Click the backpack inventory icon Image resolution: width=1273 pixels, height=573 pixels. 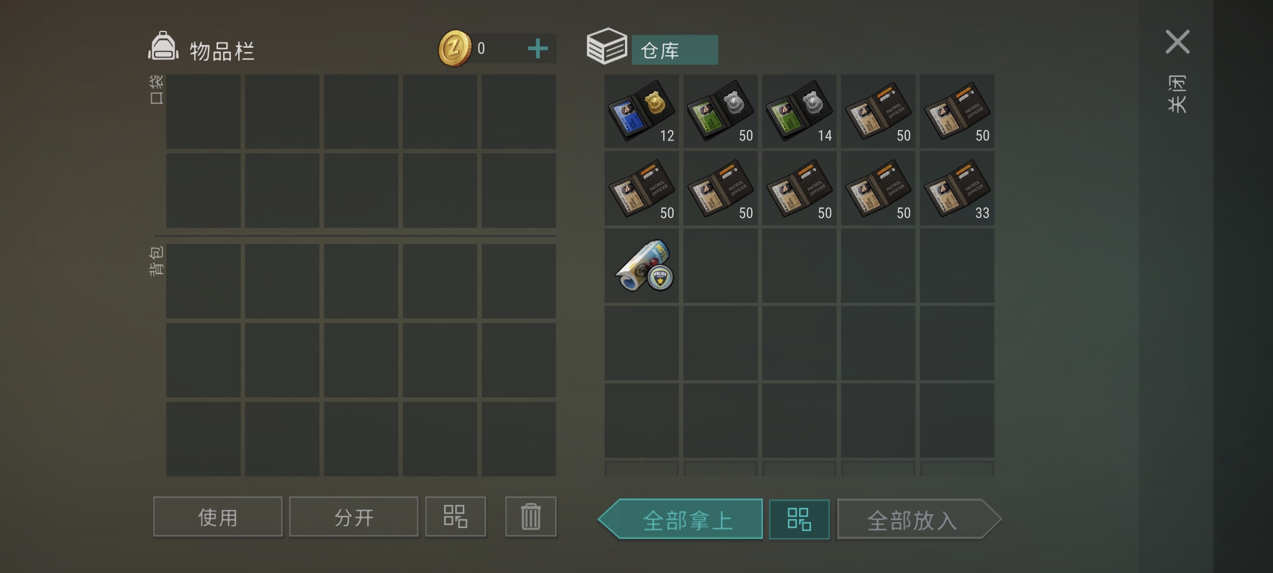coord(163,46)
